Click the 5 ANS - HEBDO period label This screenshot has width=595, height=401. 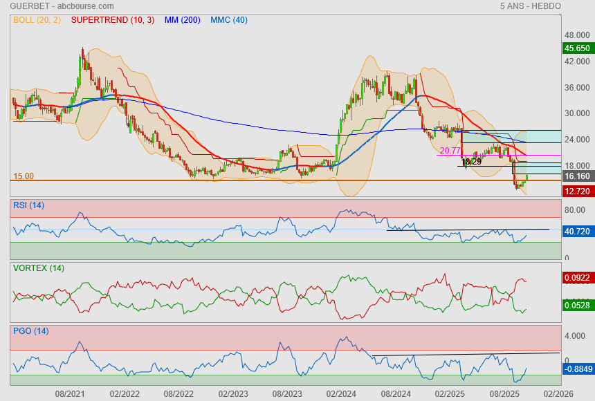point(530,6)
